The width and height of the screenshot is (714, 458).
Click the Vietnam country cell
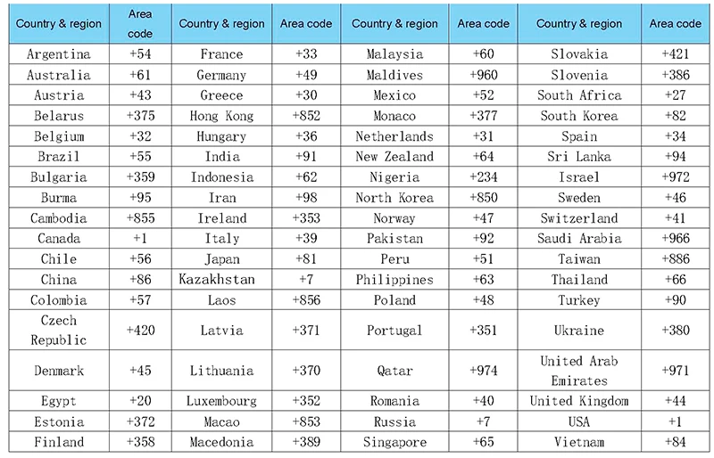pyautogui.click(x=579, y=442)
